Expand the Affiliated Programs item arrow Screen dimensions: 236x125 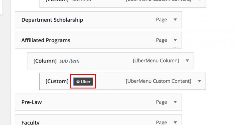(175, 40)
